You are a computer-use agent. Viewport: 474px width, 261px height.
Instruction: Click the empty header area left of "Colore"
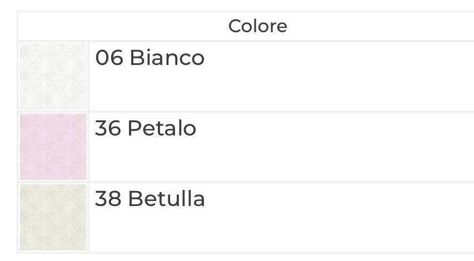tap(111, 26)
